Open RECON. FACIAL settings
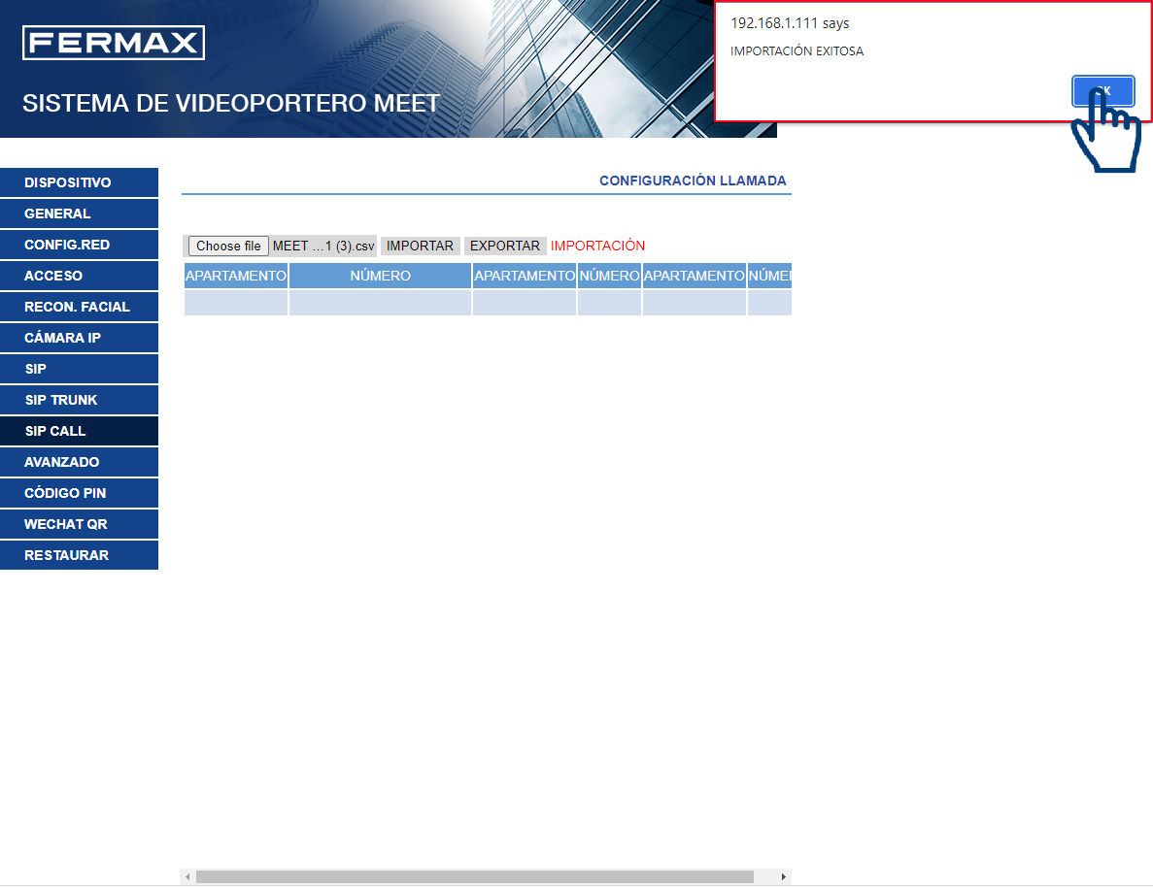This screenshot has height=888, width=1153. point(79,307)
